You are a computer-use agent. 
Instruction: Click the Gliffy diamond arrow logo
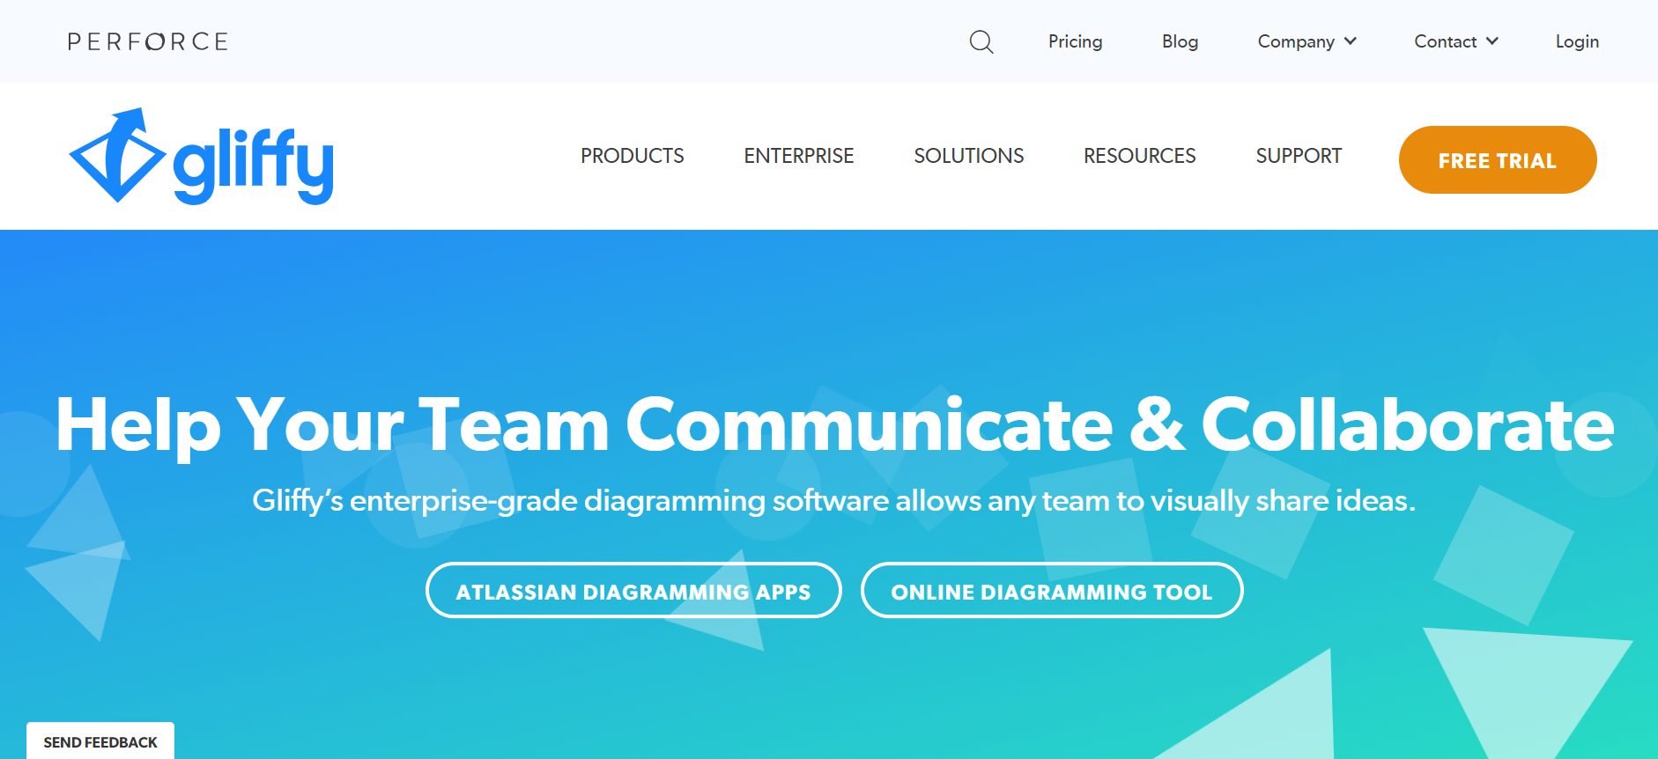tap(116, 156)
